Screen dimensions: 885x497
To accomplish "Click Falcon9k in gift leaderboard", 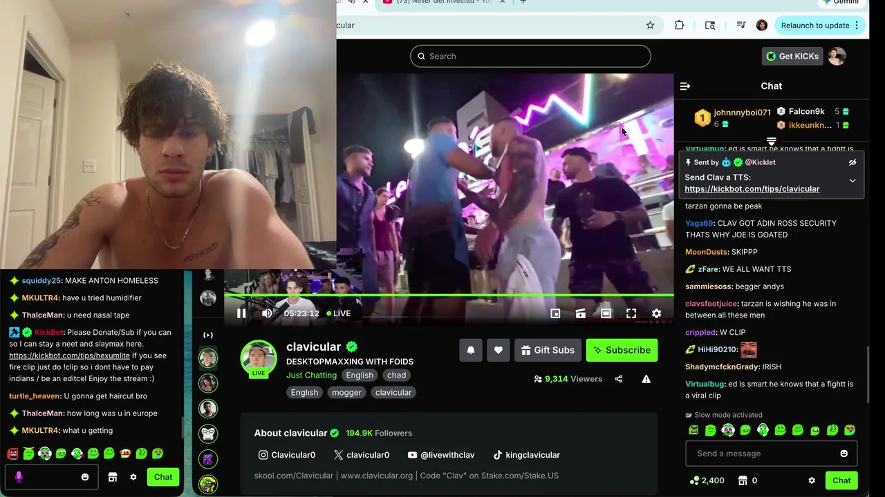I will [x=807, y=111].
